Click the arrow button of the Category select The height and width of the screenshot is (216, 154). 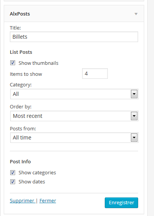coord(134,94)
